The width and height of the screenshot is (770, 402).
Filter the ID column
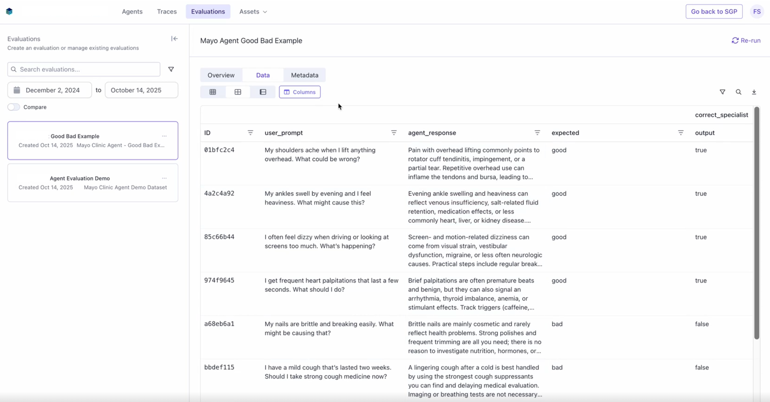coord(250,133)
